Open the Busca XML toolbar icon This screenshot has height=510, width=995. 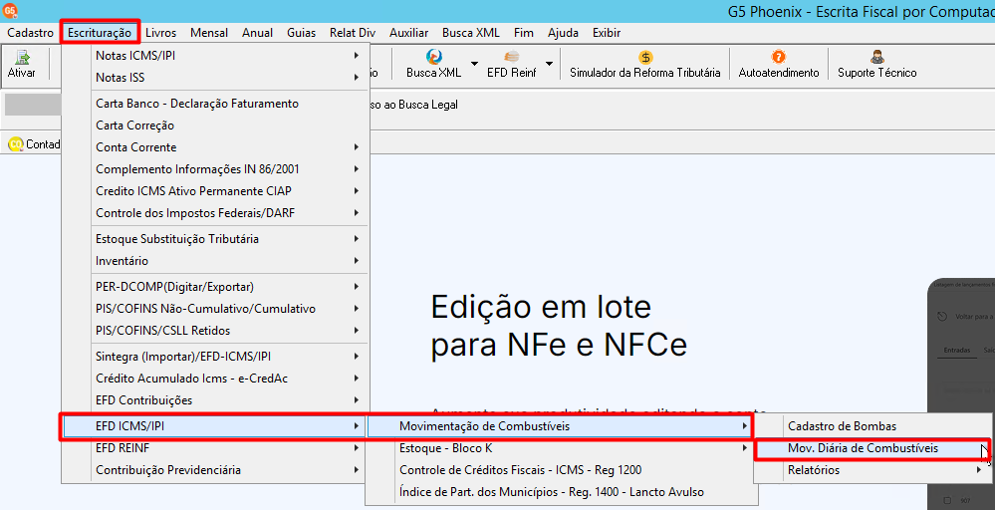coord(434,57)
